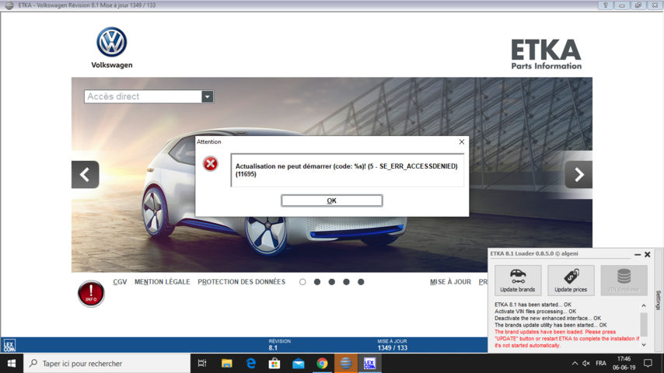This screenshot has height=373, width=664.
Task: Open File Explorer from the taskbar
Action: 226,363
